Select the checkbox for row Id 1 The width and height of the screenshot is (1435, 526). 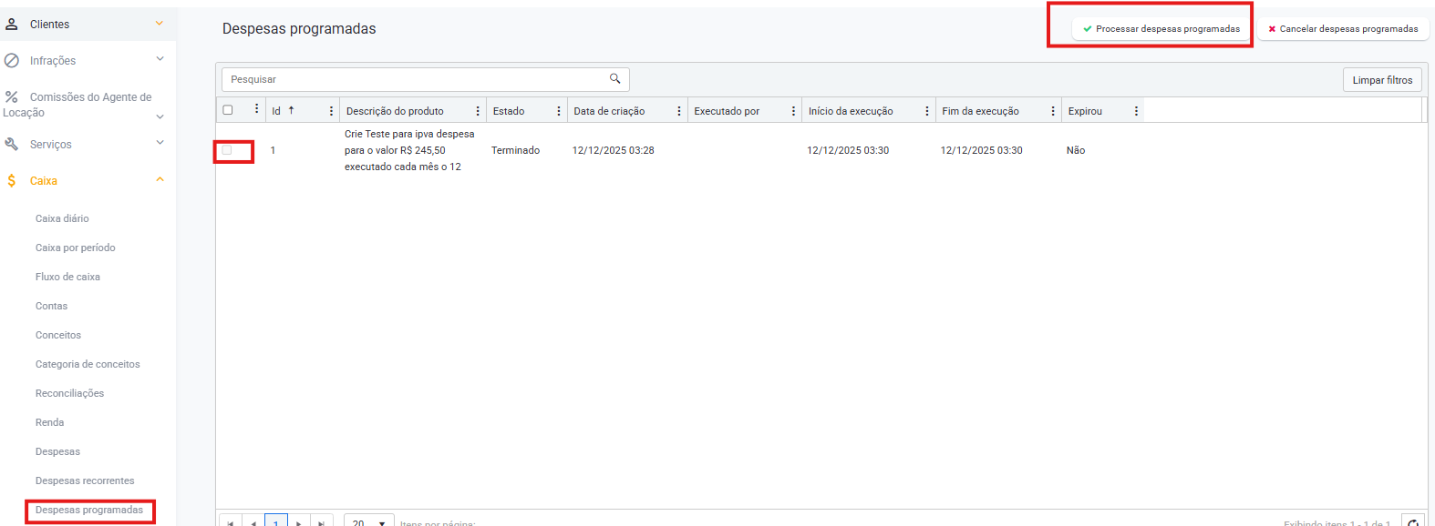tap(227, 150)
